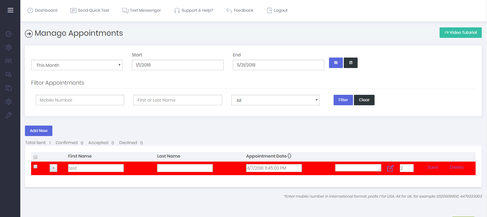Click the Mobile Number input field
The width and height of the screenshot is (487, 217).
[80, 100]
